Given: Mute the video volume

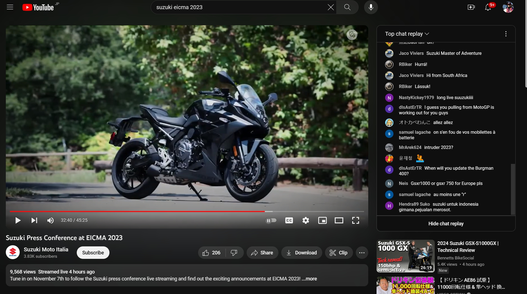Looking at the screenshot, I should [x=50, y=220].
